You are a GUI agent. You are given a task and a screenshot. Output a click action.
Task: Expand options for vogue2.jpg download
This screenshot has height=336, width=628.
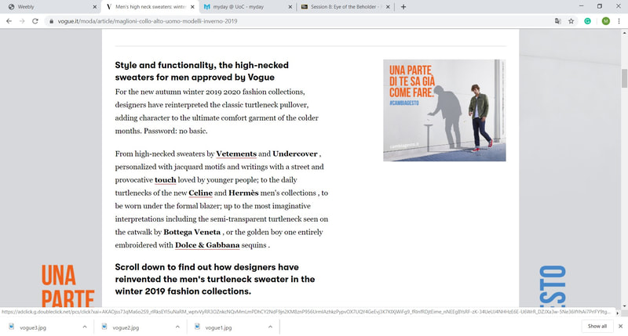pyautogui.click(x=177, y=327)
